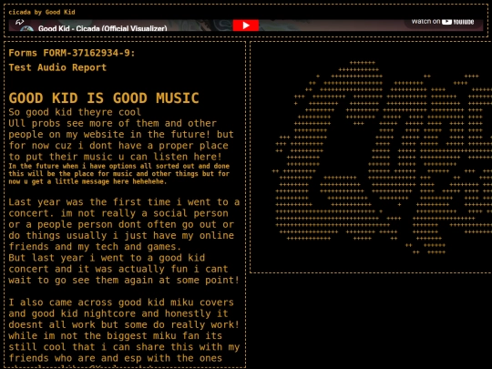The width and height of the screenshot is (492, 369).
Task: Open the 'Good Kid - Cicada (Official Visualizer)' title
Action: click(x=103, y=28)
